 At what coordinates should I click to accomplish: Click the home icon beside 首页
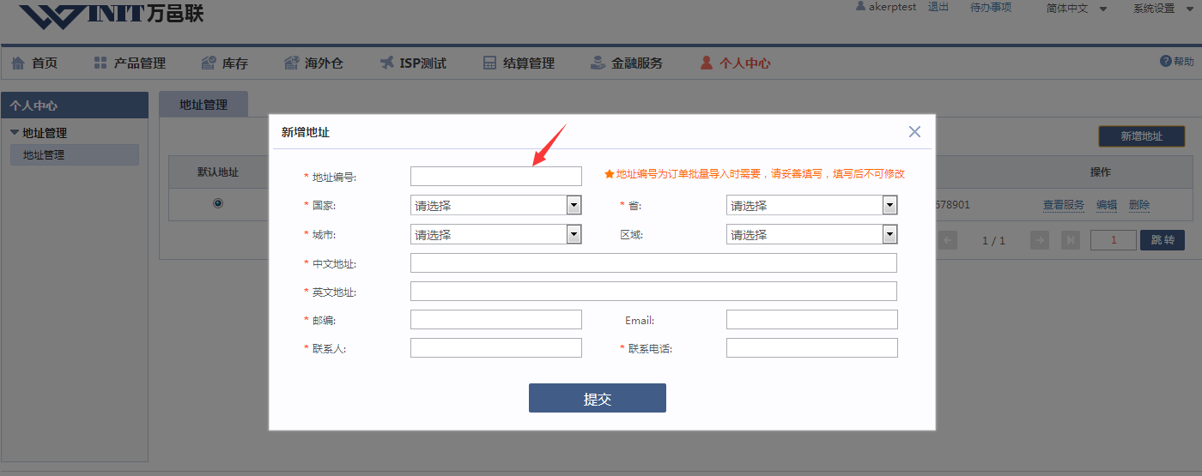(18, 63)
